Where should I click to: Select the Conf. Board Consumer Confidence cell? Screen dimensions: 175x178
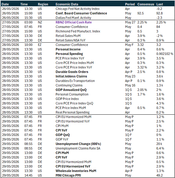coord(81,13)
